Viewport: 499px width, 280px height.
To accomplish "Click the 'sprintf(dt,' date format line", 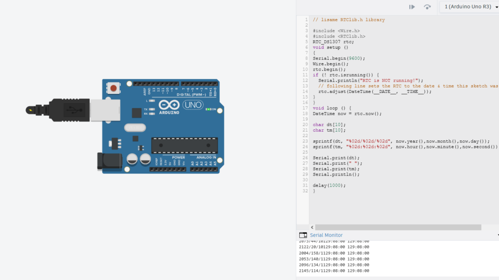I will click(402, 141).
